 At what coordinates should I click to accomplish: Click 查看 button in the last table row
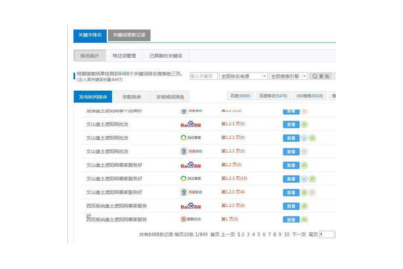click(x=291, y=219)
